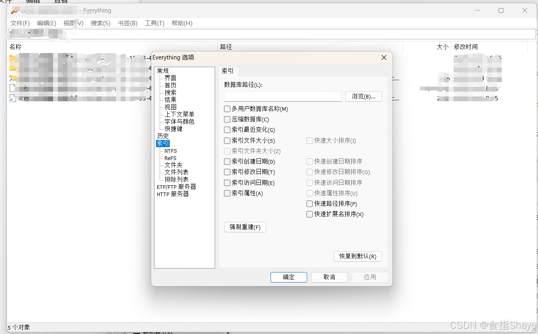The height and width of the screenshot is (334, 538).
Task: Select 常规 in the options tree
Action: click(x=163, y=71)
